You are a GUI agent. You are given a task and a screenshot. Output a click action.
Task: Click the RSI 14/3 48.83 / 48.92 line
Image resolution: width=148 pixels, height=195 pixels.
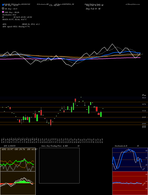tap(17, 17)
